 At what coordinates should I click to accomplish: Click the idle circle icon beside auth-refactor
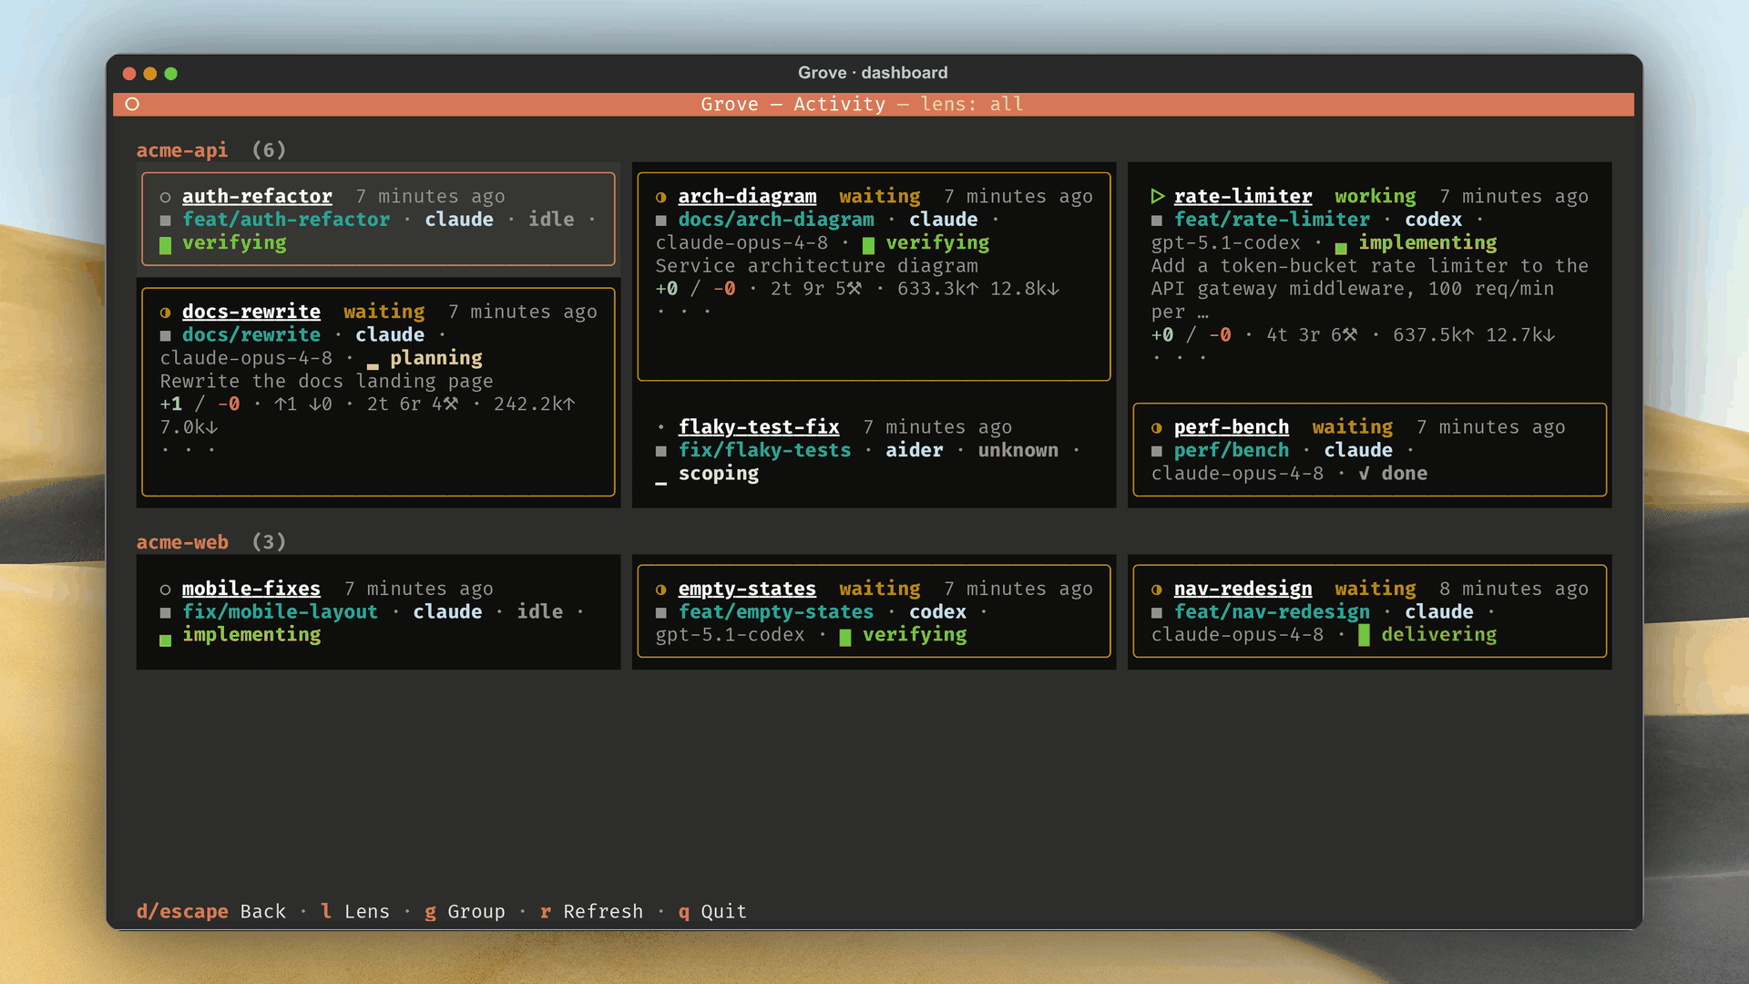165,197
